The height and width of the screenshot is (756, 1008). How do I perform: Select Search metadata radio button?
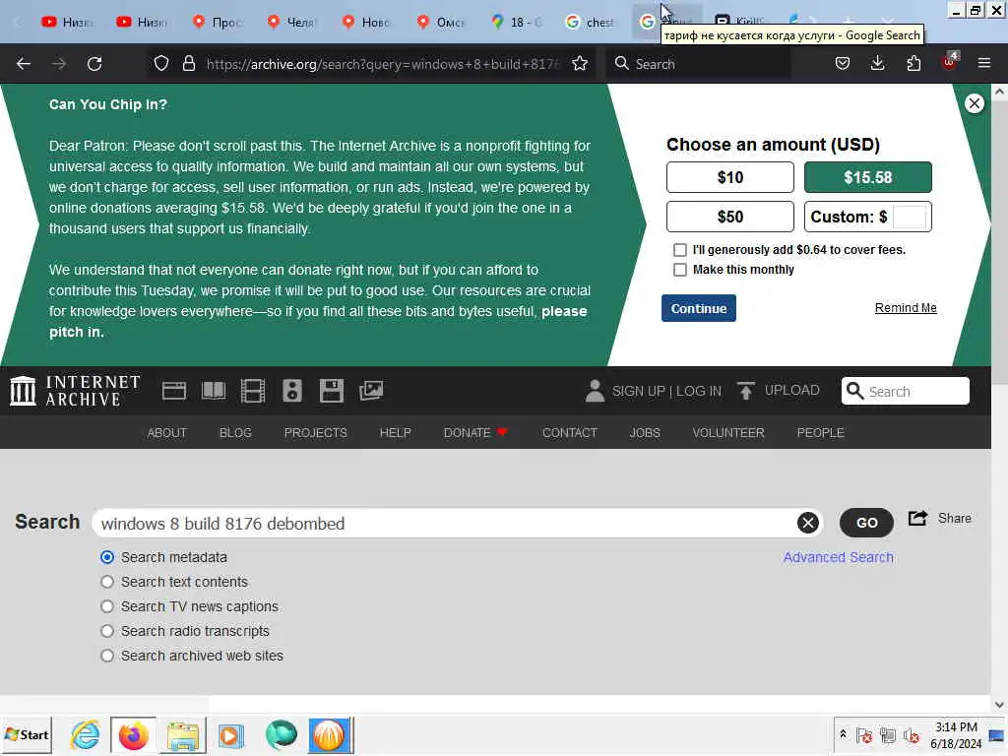pos(107,557)
